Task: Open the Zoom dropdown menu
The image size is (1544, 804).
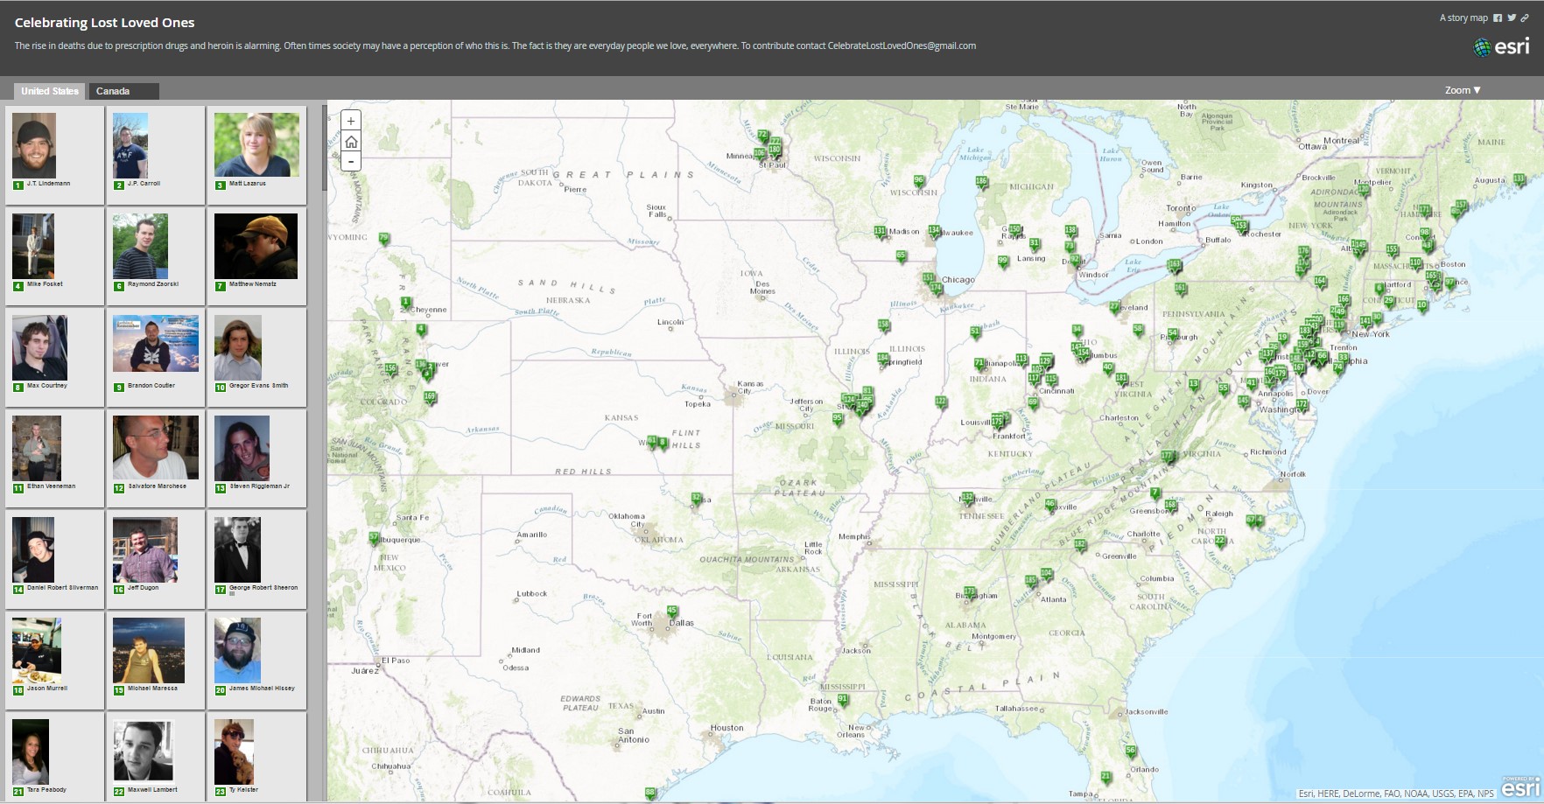Action: coord(1462,90)
